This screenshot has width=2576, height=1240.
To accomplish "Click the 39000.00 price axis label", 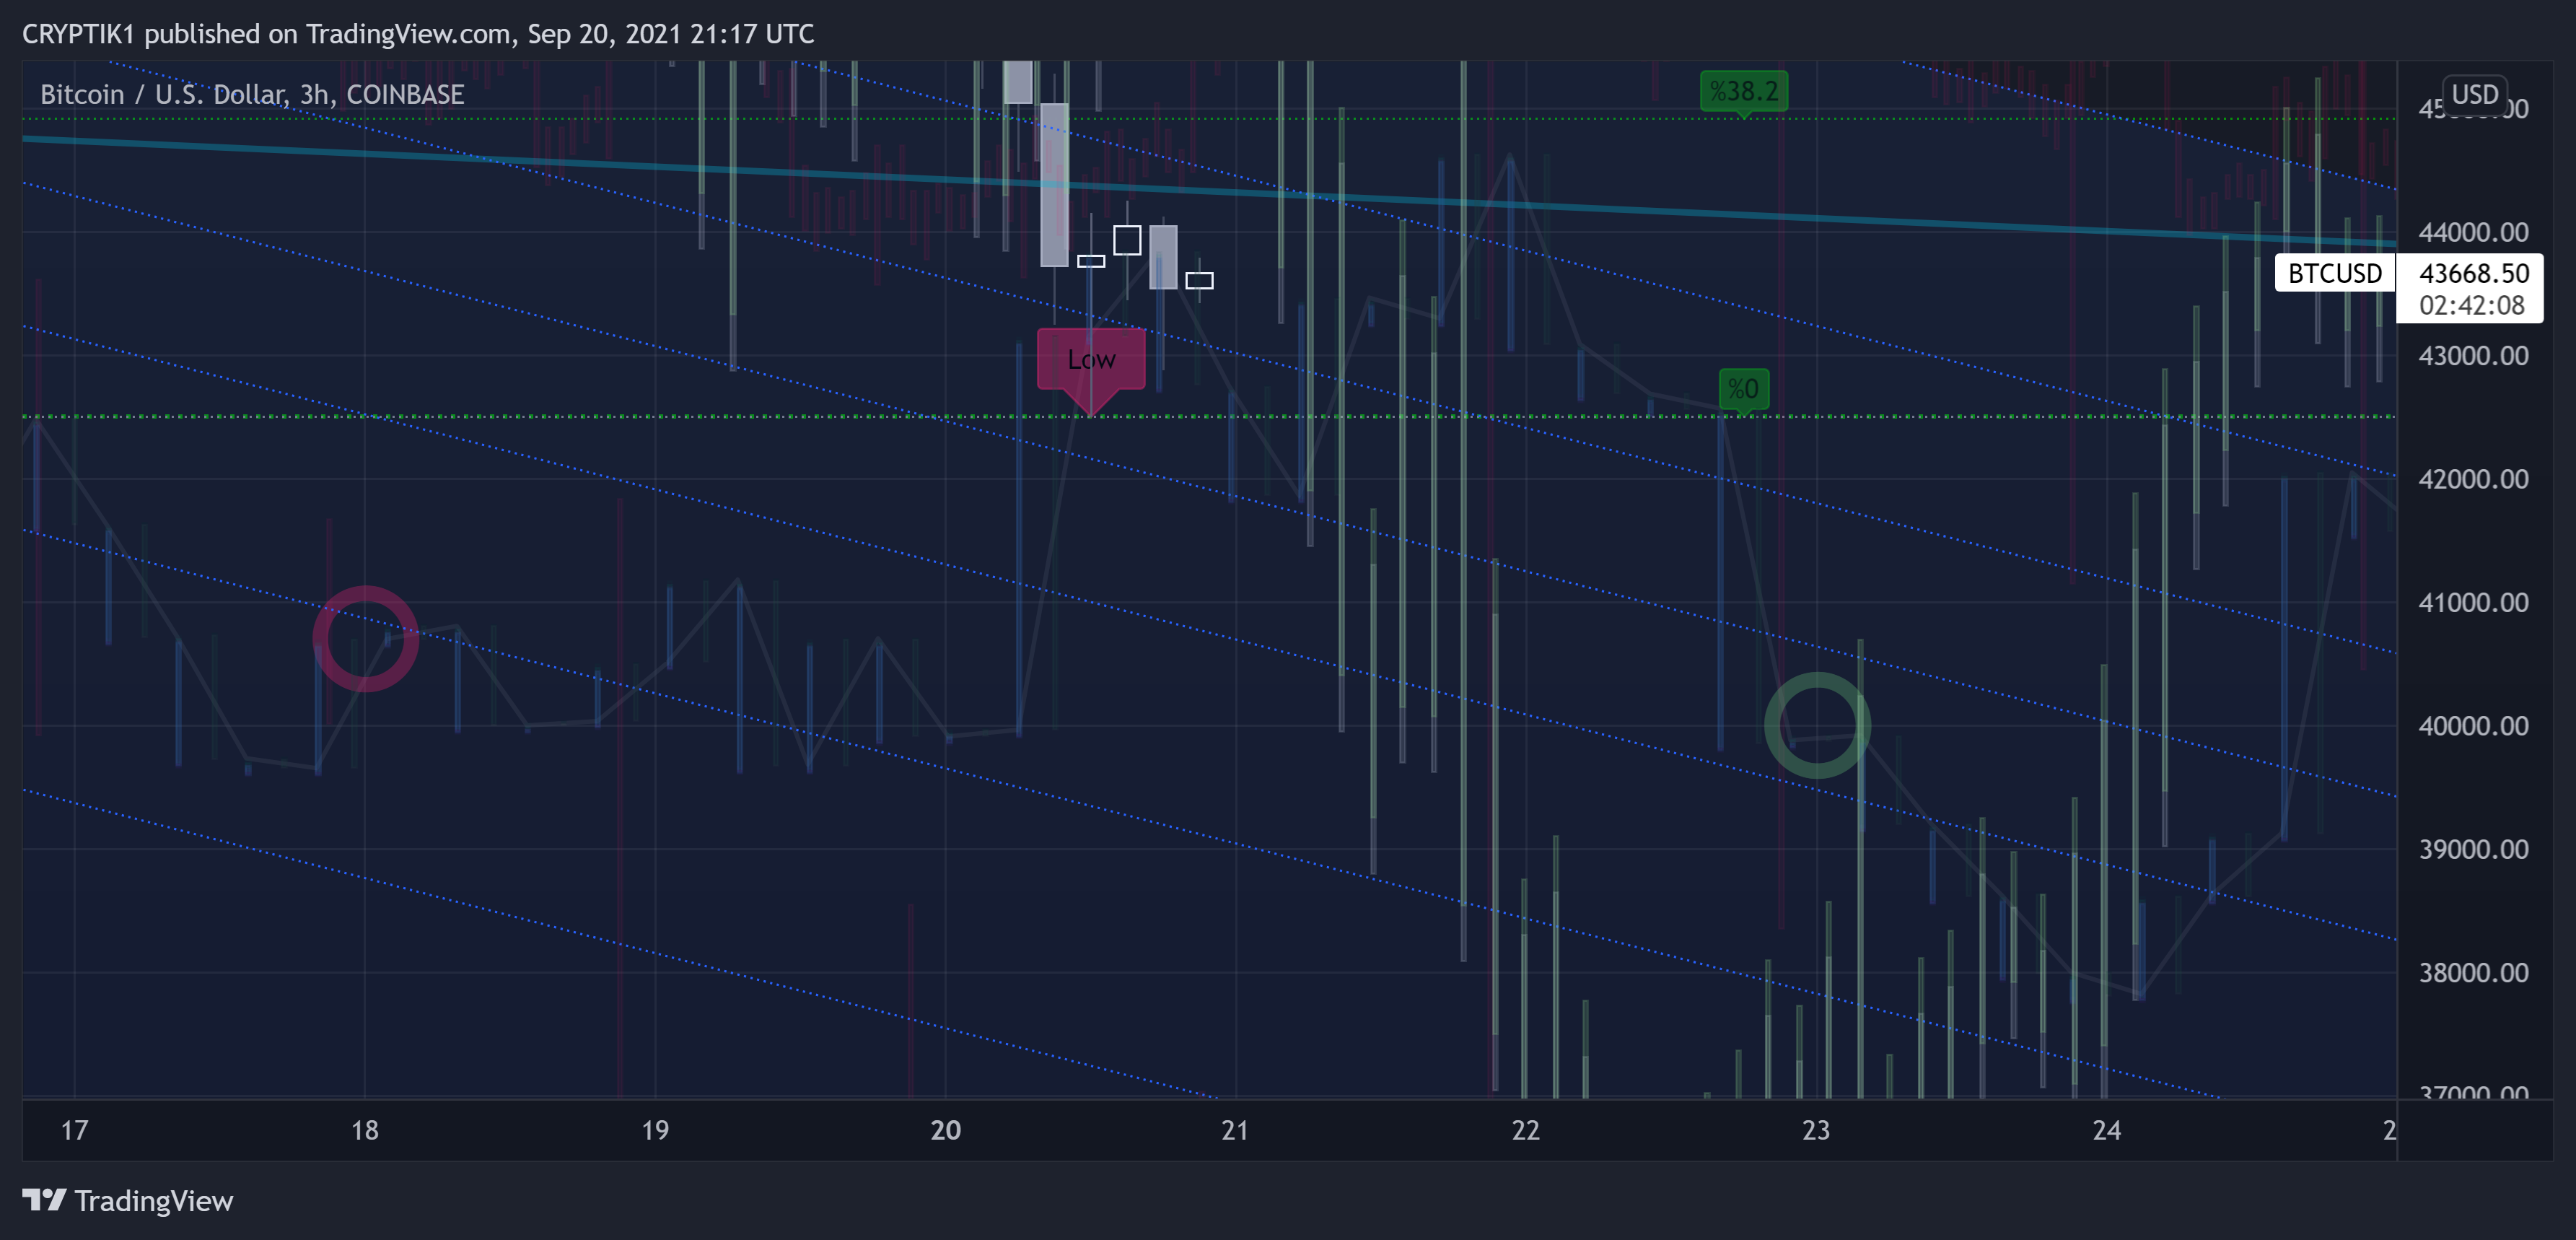I will tap(2473, 849).
